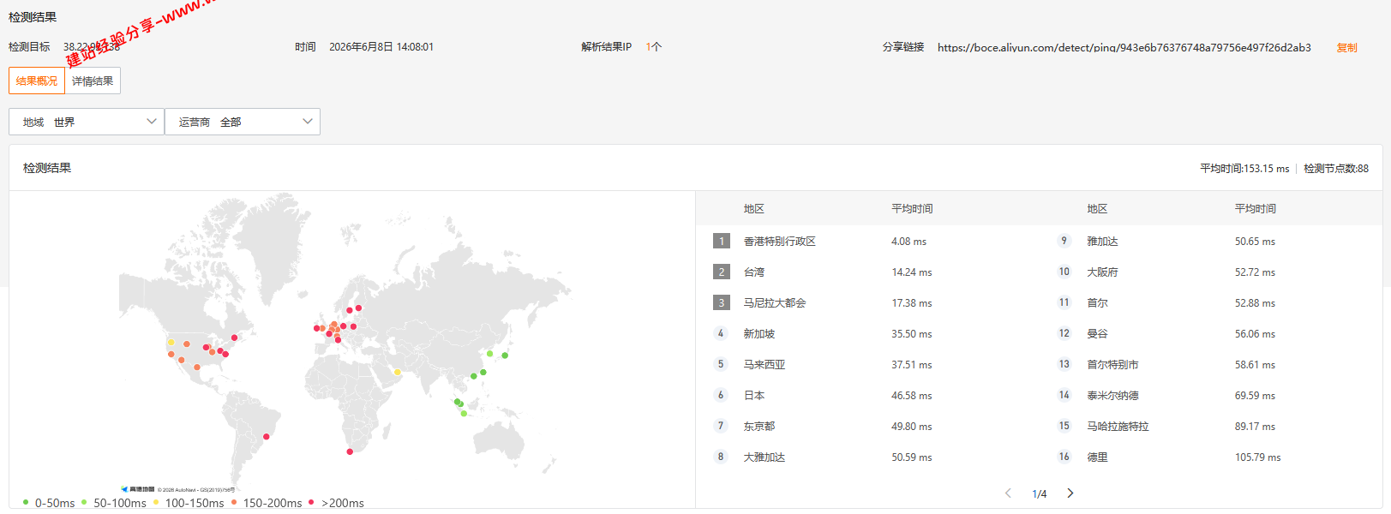Click the 4.08 ms average time value

coord(908,242)
